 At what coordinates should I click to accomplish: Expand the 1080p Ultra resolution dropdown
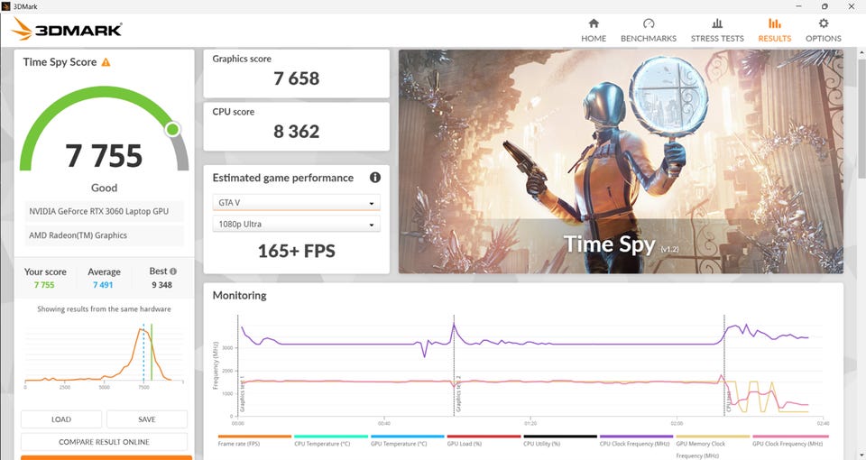pyautogui.click(x=296, y=225)
